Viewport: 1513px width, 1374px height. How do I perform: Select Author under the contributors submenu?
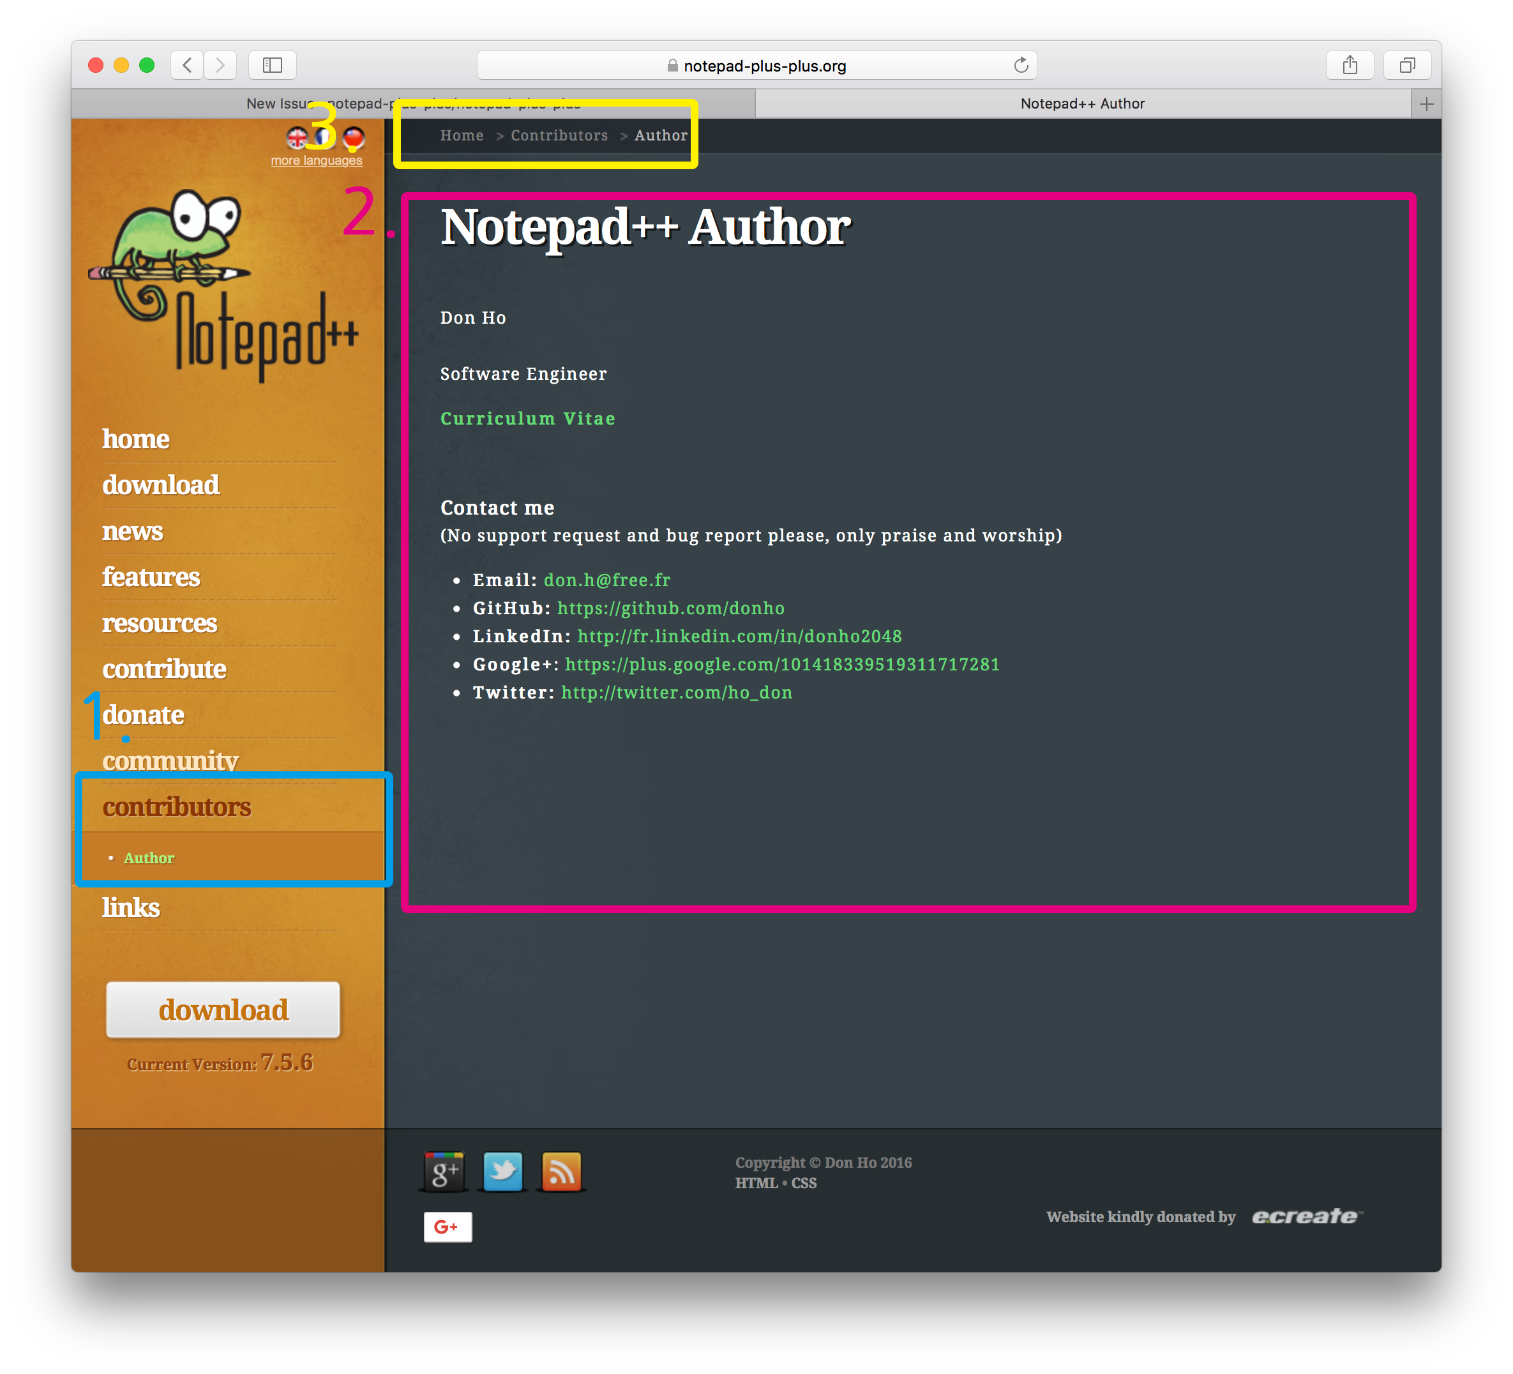coord(149,857)
